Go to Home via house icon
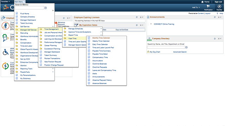This screenshot has width=225, height=126. tap(202, 2)
